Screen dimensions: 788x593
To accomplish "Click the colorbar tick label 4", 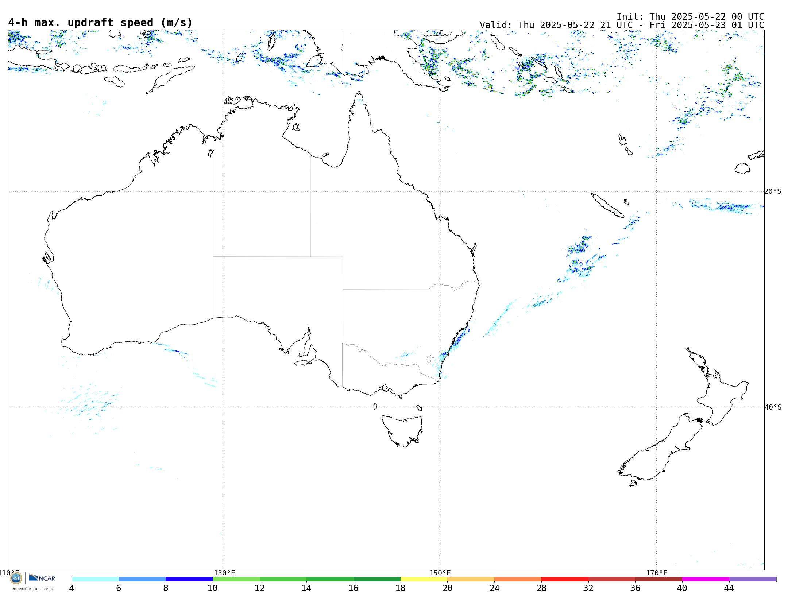I will (x=72, y=588).
